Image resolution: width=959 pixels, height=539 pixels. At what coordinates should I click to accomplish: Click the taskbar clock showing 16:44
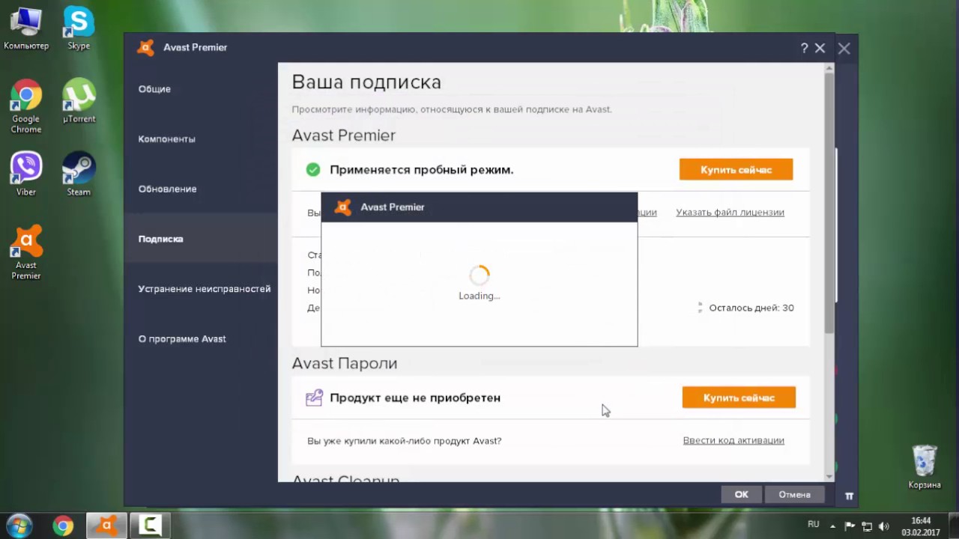[x=921, y=526]
